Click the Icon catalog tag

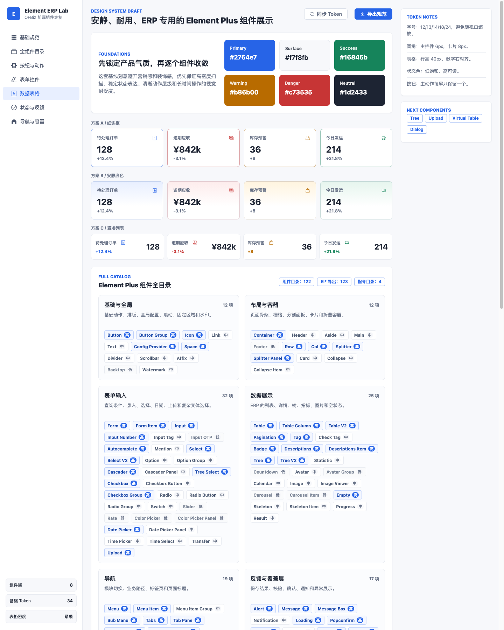point(194,335)
